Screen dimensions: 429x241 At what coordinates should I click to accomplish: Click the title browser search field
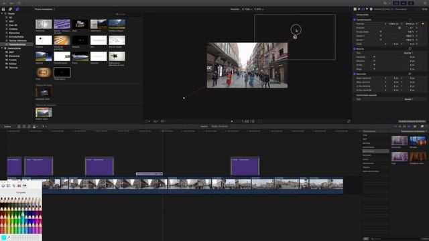point(127,14)
